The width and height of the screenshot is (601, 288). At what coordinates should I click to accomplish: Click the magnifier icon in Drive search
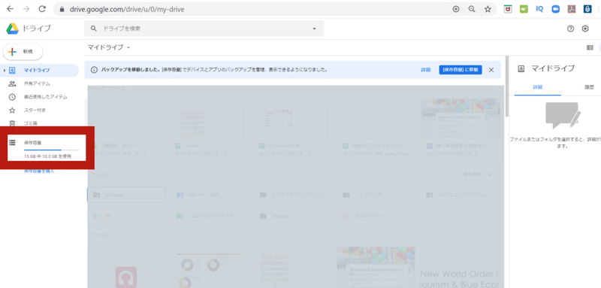[93, 29]
